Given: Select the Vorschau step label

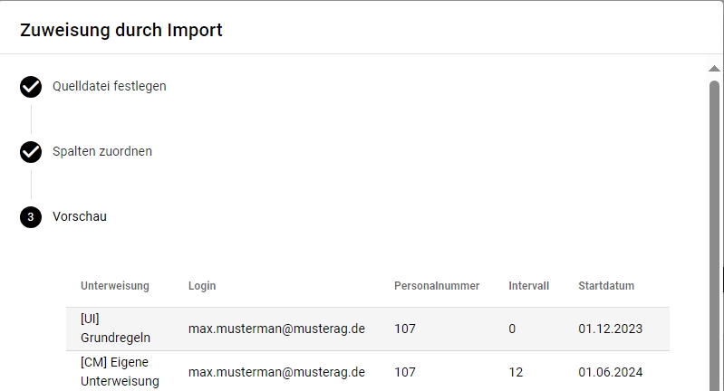Looking at the screenshot, I should (80, 217).
